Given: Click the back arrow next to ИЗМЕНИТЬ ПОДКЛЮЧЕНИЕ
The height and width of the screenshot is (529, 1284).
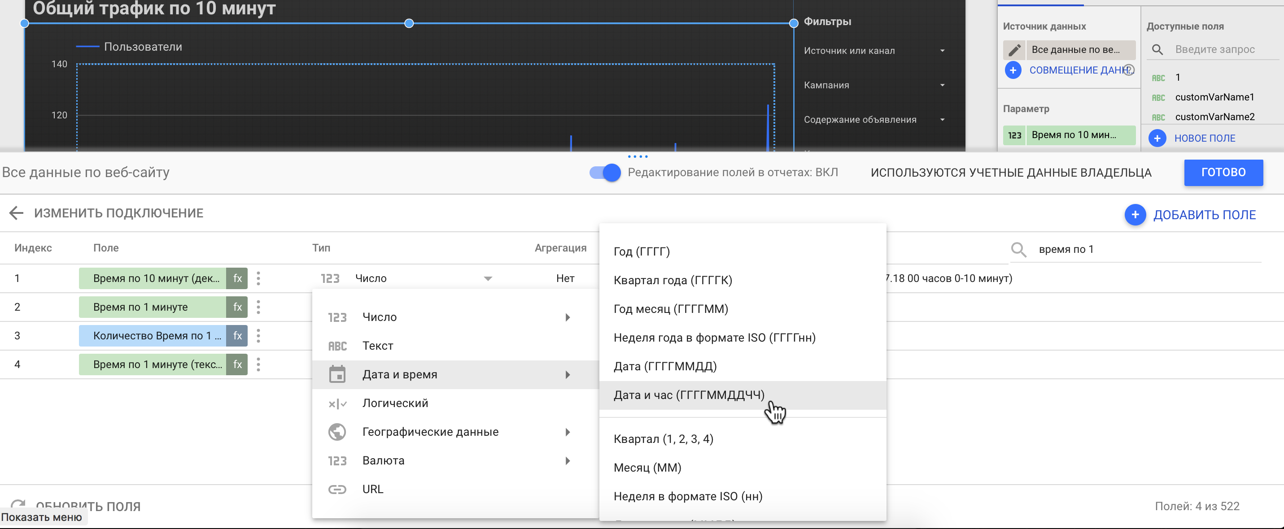Looking at the screenshot, I should pyautogui.click(x=17, y=213).
